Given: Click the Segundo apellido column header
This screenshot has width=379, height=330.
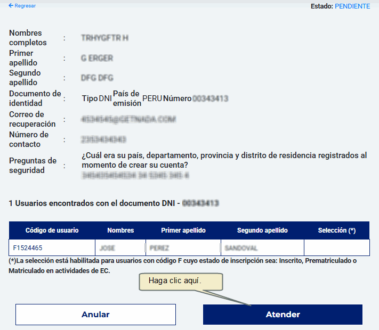Looking at the screenshot, I should (x=262, y=230).
